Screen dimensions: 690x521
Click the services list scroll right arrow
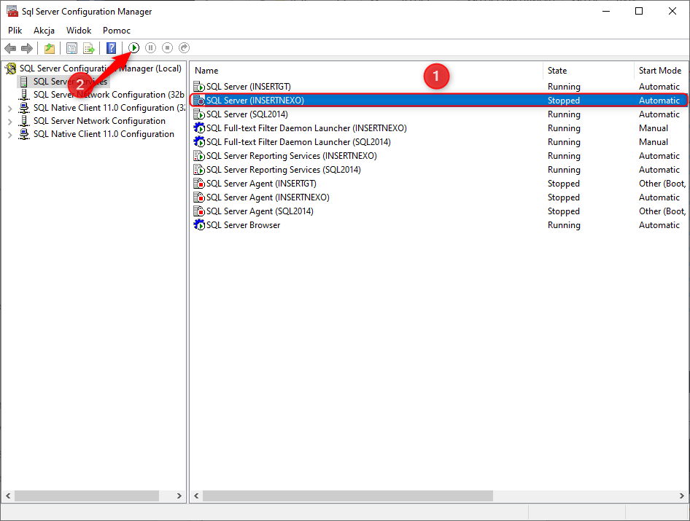tap(682, 496)
